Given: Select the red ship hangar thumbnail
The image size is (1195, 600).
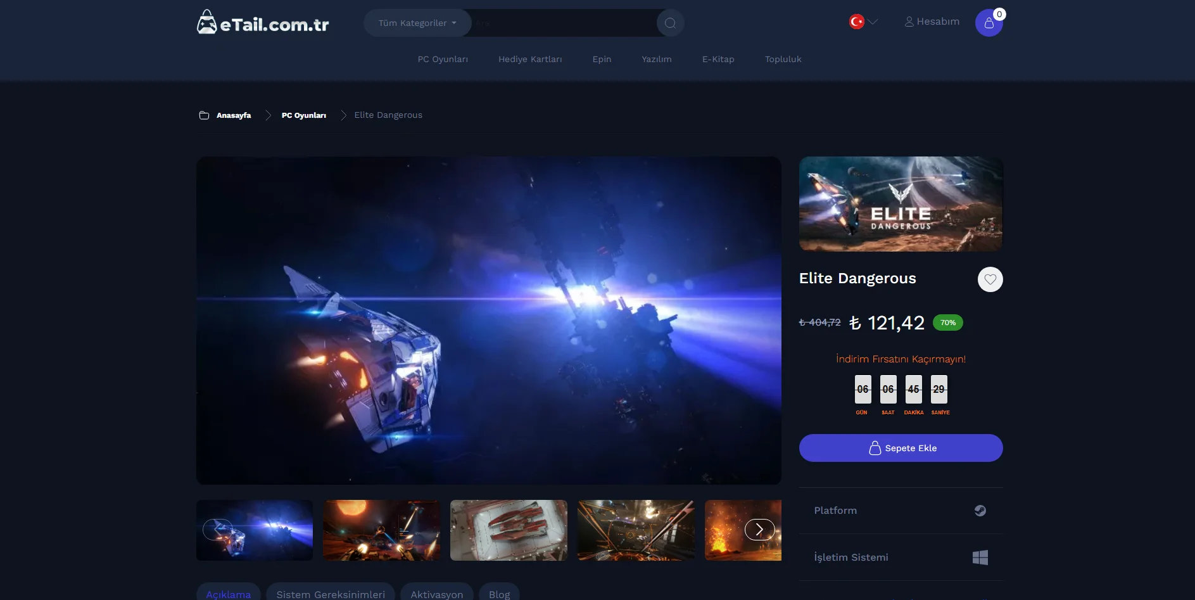Looking at the screenshot, I should 509,530.
